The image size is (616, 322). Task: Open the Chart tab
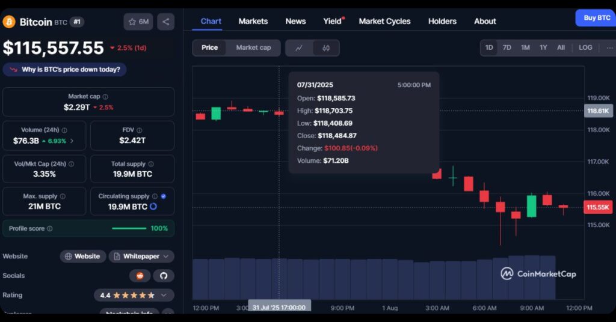211,21
